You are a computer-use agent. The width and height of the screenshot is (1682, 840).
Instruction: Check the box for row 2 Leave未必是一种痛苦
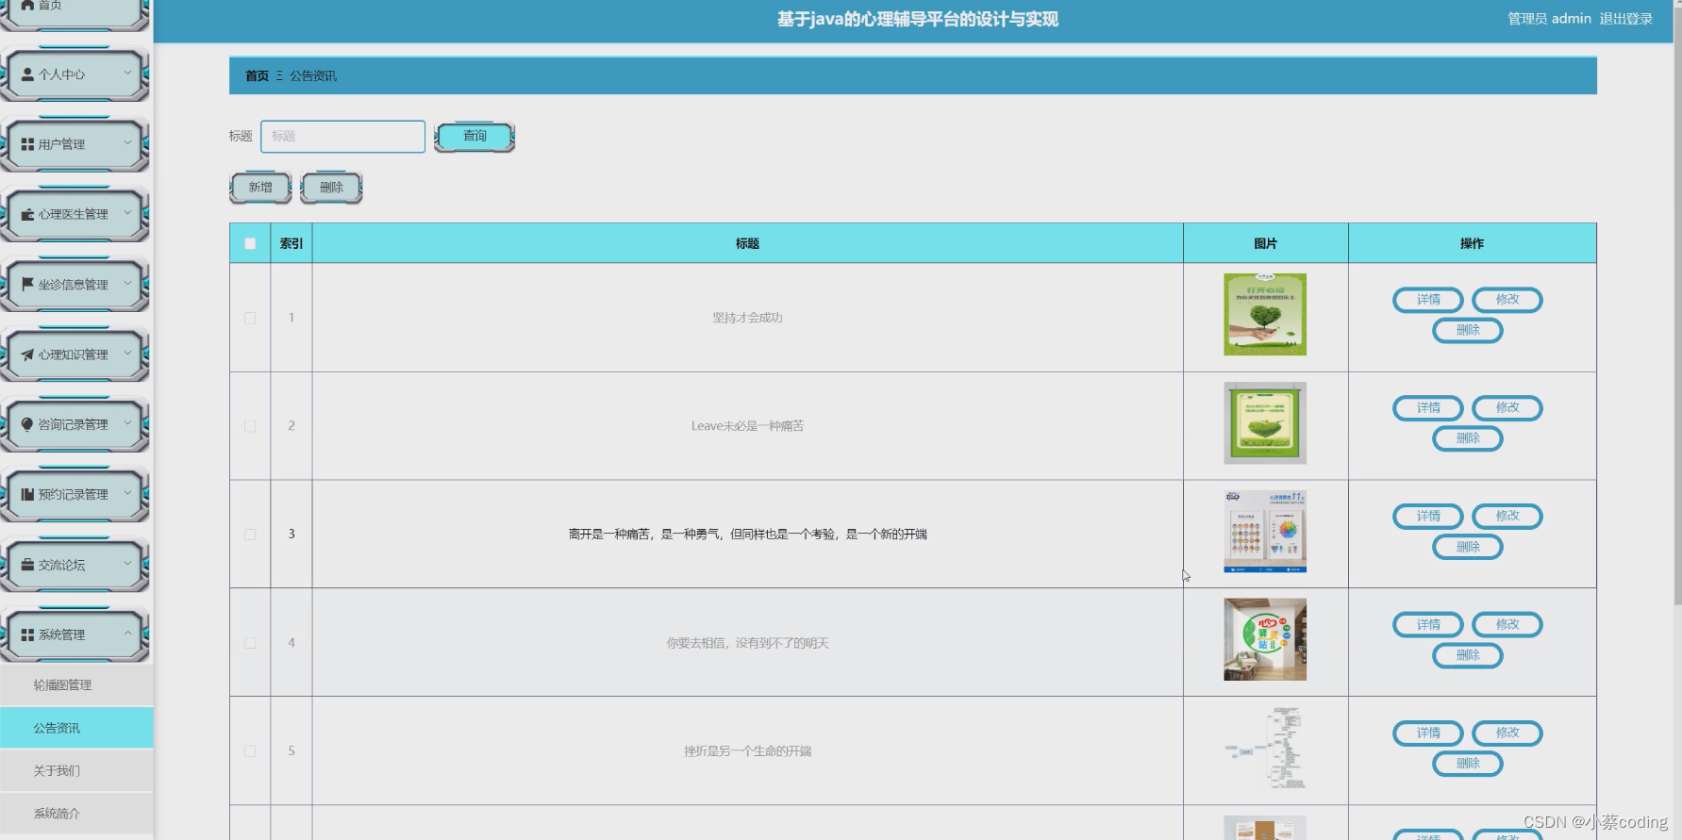coord(250,426)
